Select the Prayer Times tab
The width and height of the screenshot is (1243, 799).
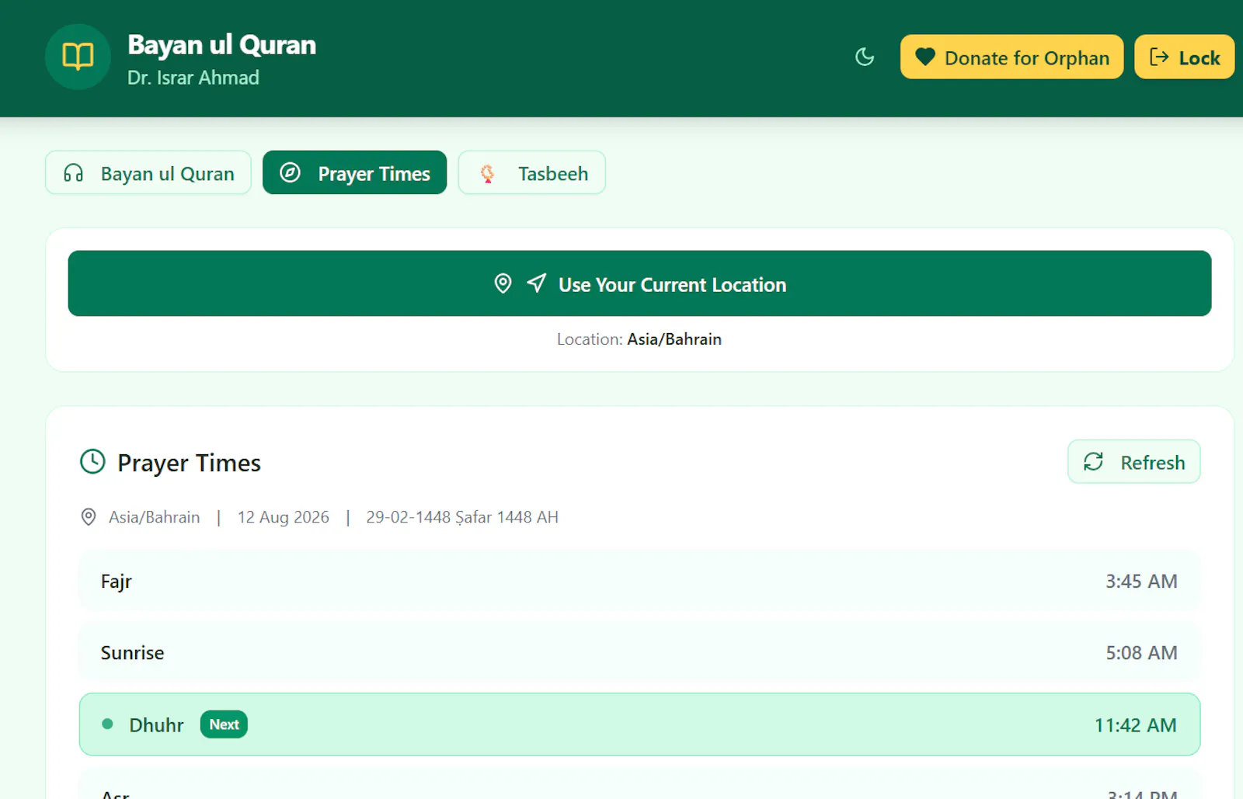tap(354, 172)
